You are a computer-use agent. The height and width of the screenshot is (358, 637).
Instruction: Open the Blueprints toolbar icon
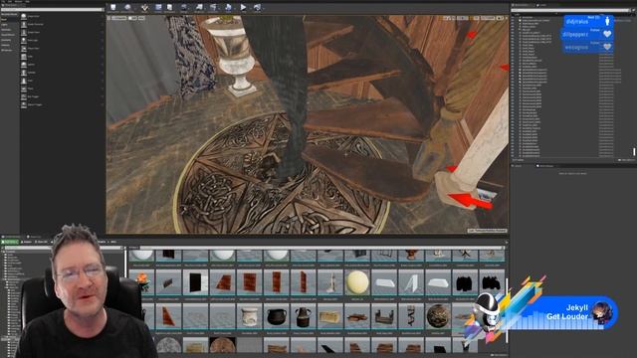click(199, 7)
